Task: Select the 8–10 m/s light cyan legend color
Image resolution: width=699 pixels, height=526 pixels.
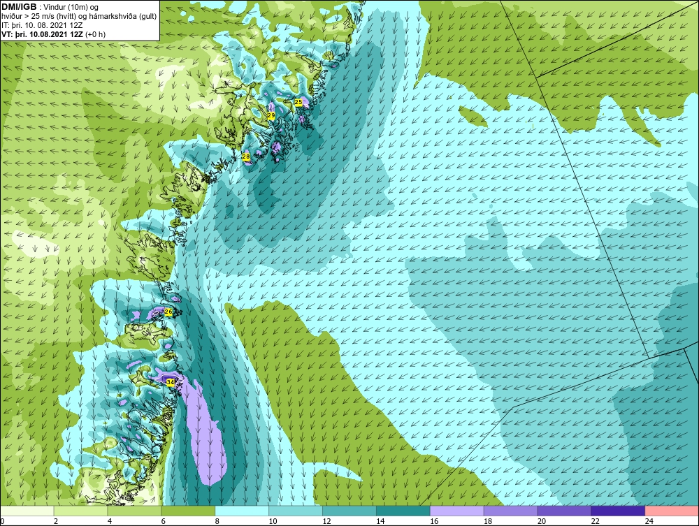Action: pos(242,511)
